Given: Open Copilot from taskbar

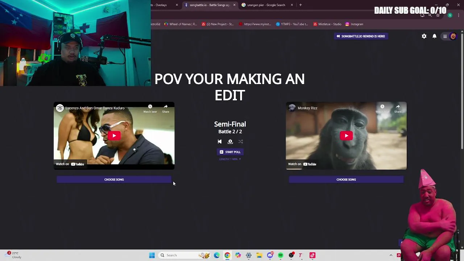Looking at the screenshot, I should pos(238,255).
